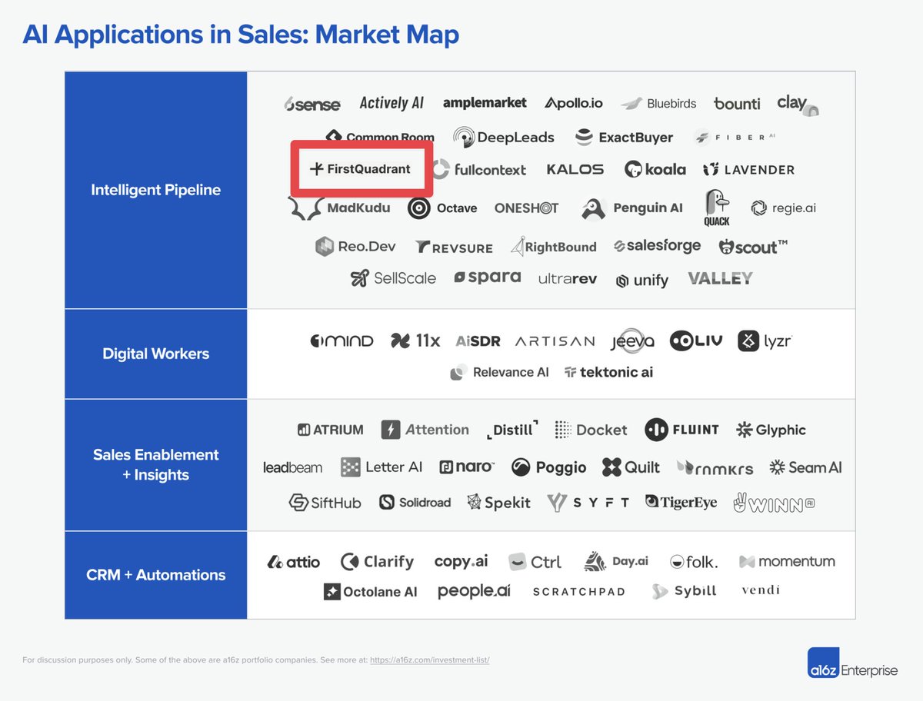Select the Quilt logo

631,467
